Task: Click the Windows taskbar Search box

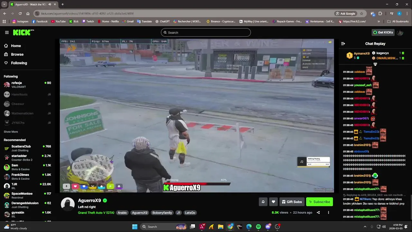Action: [x=164, y=227]
